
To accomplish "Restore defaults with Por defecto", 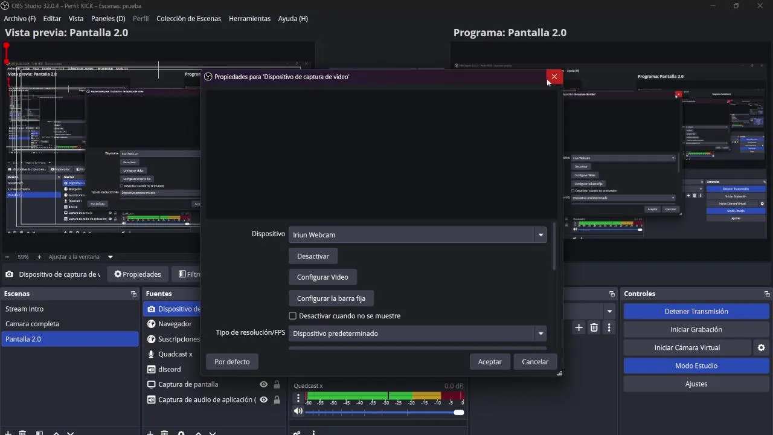I will click(232, 362).
